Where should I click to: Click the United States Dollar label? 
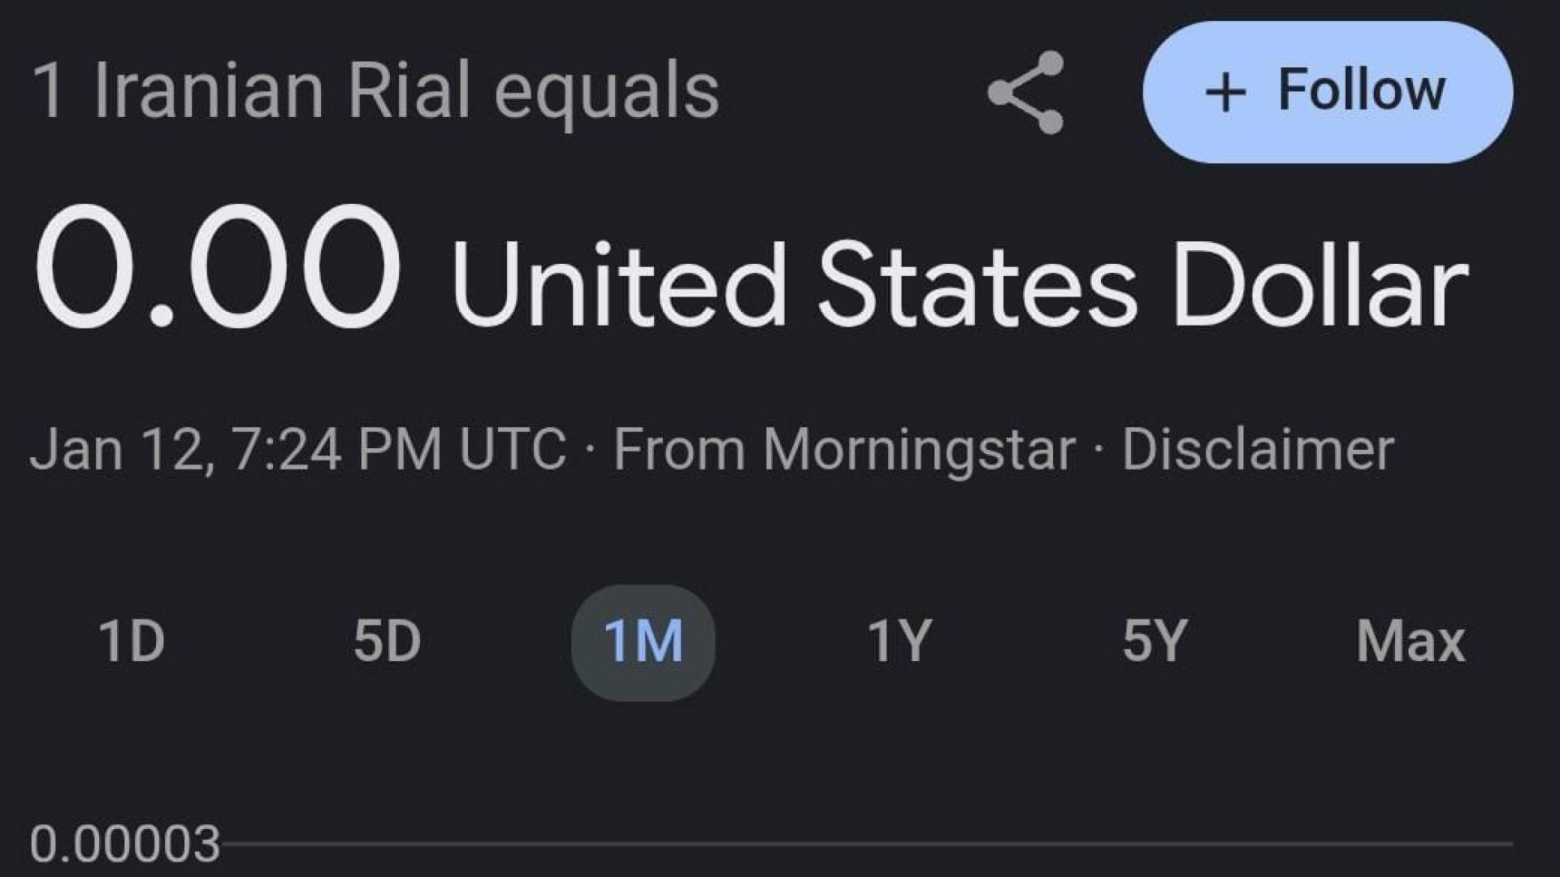click(x=959, y=286)
